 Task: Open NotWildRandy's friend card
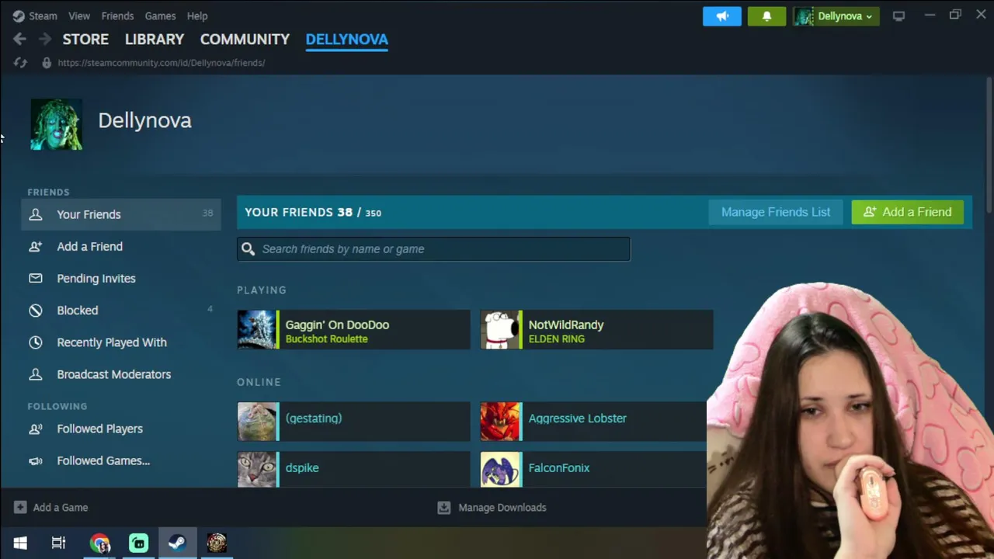click(596, 330)
